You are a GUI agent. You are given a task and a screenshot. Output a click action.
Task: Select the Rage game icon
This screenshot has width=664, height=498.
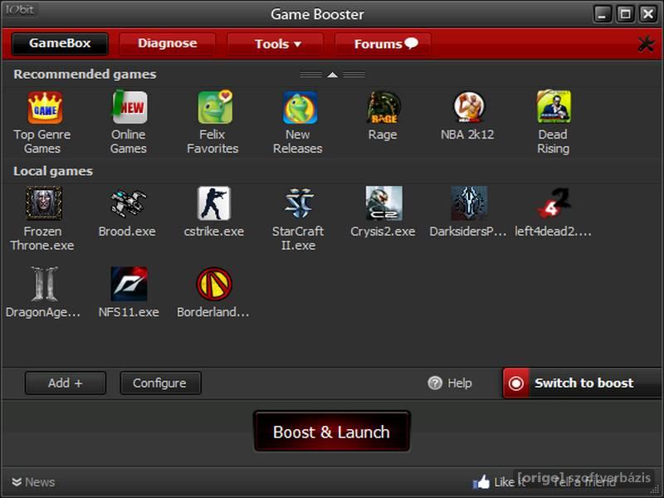[383, 107]
